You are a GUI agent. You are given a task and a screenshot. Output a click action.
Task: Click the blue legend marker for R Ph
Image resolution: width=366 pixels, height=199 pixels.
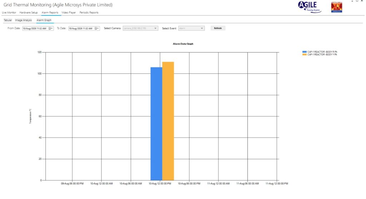click(x=305, y=52)
